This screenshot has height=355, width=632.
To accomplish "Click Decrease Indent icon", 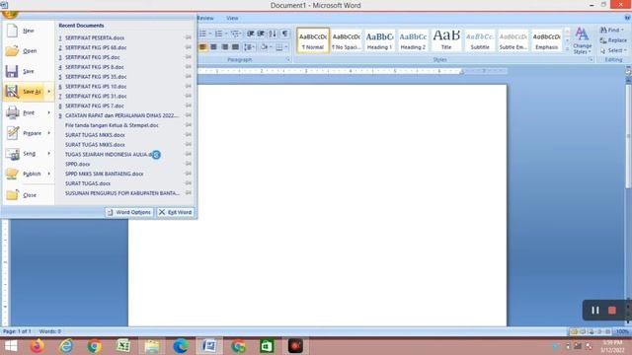I will click(x=250, y=34).
